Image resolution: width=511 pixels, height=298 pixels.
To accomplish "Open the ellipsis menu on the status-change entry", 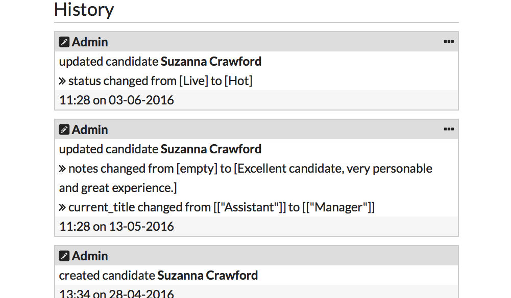I will click(449, 42).
